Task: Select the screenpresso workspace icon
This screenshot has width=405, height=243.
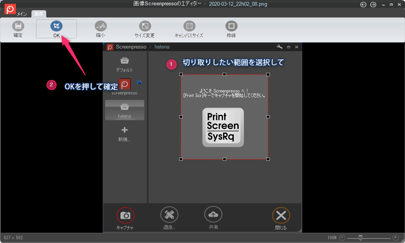Action: coord(125,84)
